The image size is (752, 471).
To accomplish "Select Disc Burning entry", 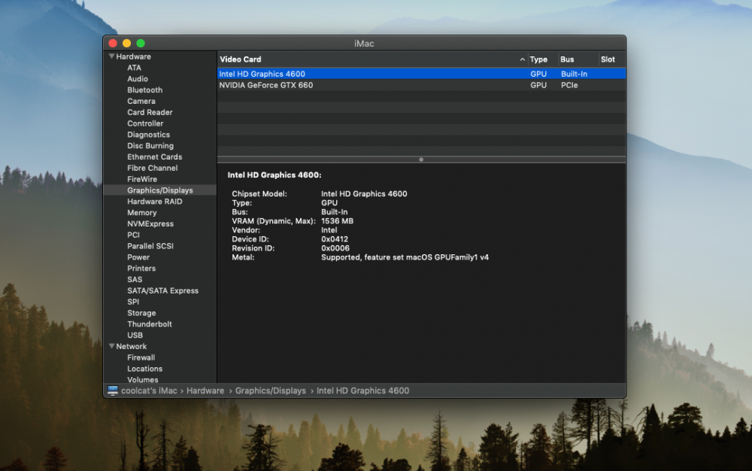I will (150, 145).
